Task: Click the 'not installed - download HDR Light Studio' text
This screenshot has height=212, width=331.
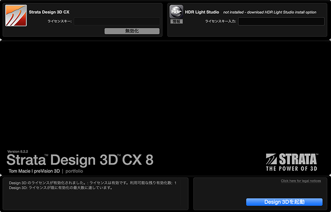Action: (270, 12)
